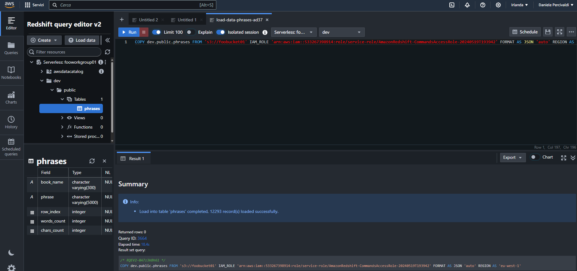577x271 pixels.
Task: Open the Scheduled queries section
Action: [x=11, y=147]
